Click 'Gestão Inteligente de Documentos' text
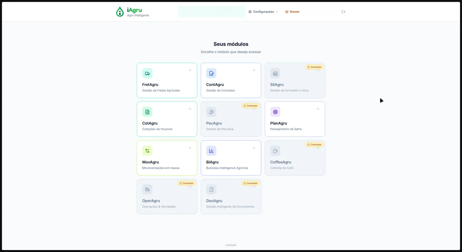The image size is (462, 252). [230, 206]
